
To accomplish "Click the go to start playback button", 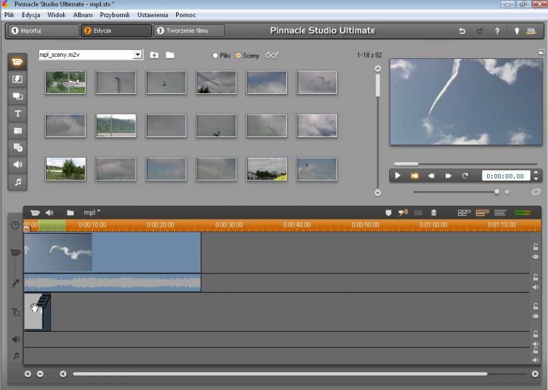I will point(414,176).
